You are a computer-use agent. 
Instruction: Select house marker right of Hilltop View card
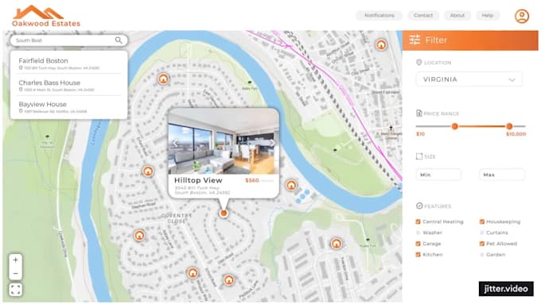291,185
